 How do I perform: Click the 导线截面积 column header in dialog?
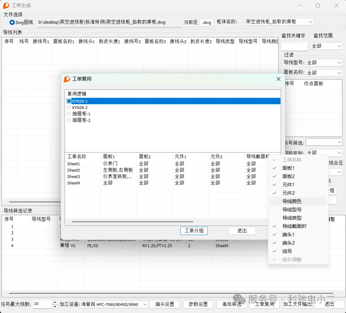(x=257, y=156)
